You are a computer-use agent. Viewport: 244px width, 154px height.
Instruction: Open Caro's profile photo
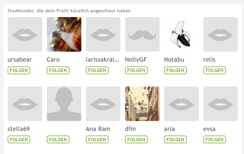tap(64, 35)
